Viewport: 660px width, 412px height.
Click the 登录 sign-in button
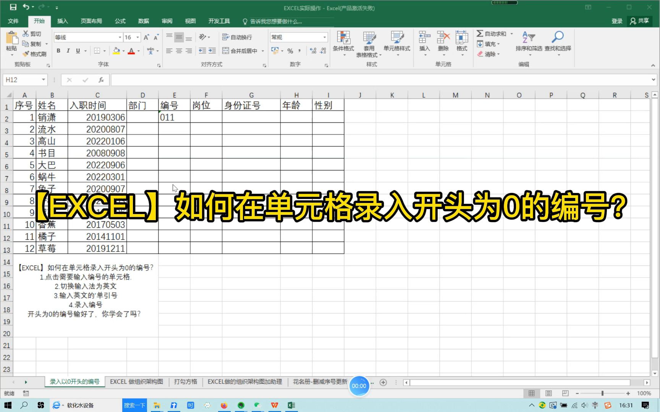616,21
